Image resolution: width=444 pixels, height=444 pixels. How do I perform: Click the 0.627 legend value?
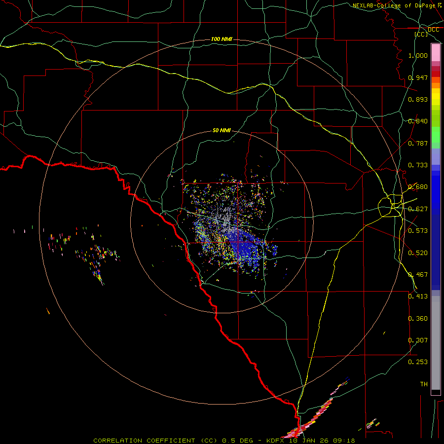coord(418,209)
